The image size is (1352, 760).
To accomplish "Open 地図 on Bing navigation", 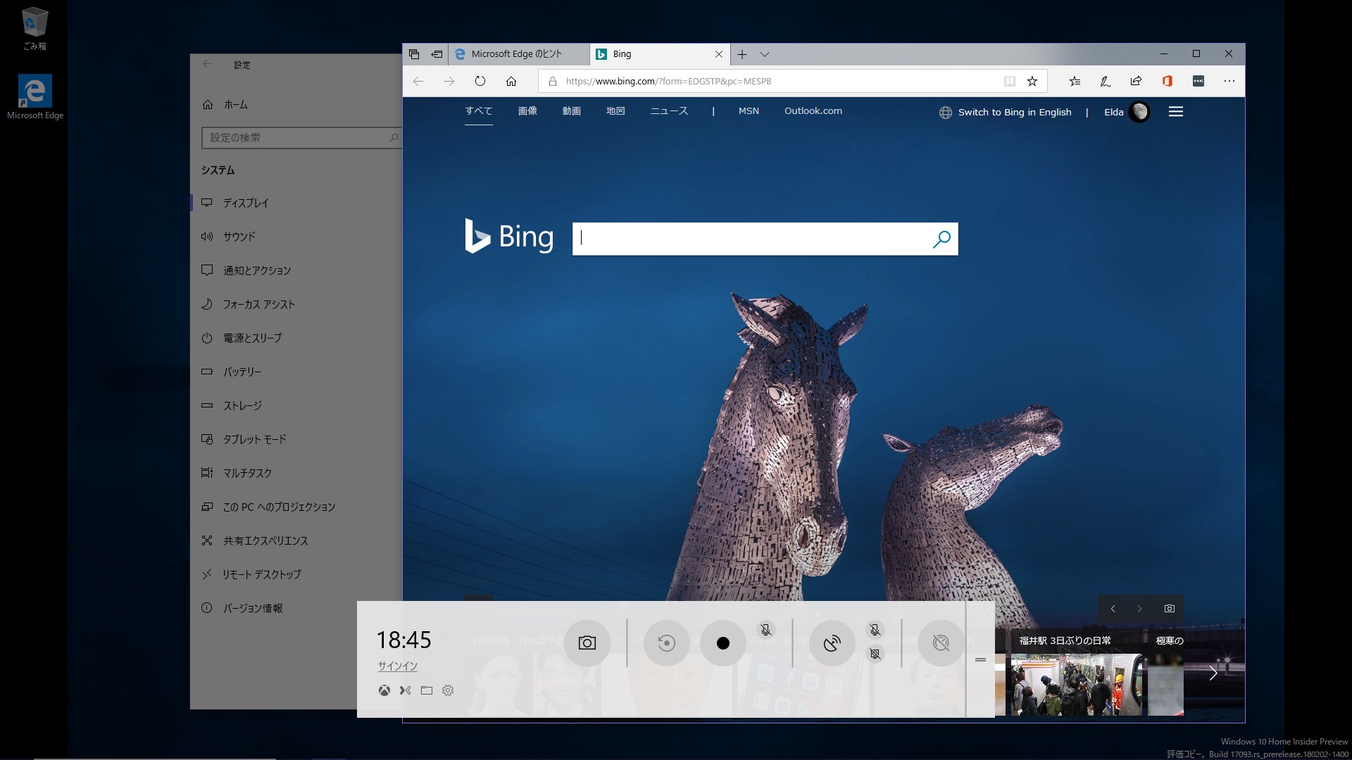I will pyautogui.click(x=615, y=111).
